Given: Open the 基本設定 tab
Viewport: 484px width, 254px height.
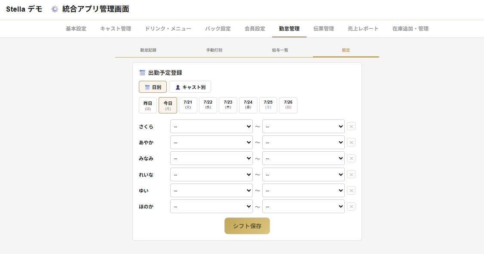Looking at the screenshot, I should pos(76,29).
